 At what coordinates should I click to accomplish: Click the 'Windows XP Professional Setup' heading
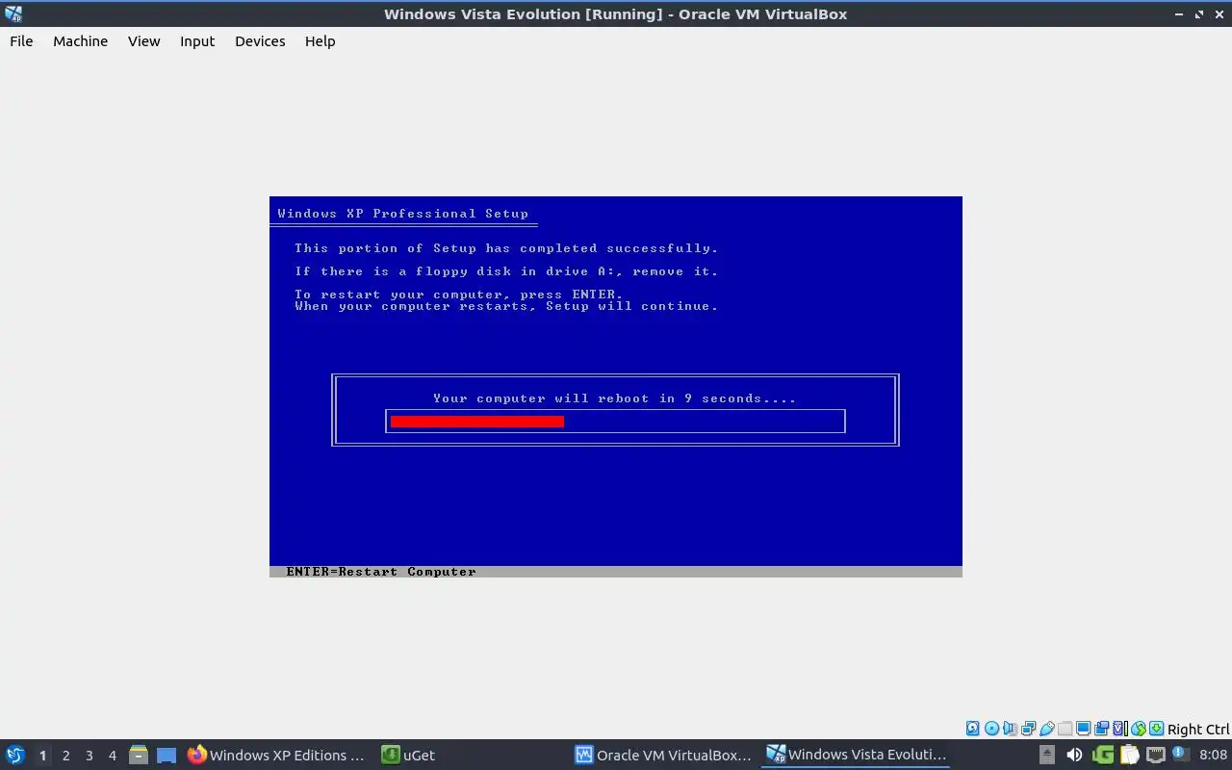click(x=403, y=214)
